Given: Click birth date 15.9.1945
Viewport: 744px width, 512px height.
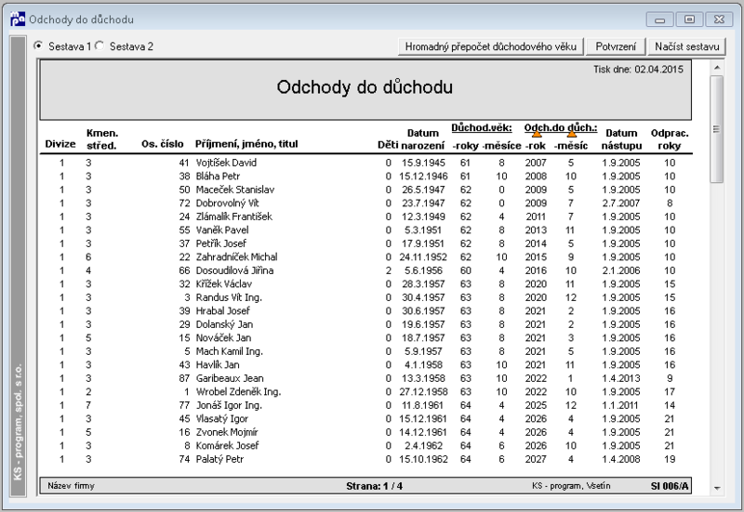Looking at the screenshot, I should [x=423, y=163].
